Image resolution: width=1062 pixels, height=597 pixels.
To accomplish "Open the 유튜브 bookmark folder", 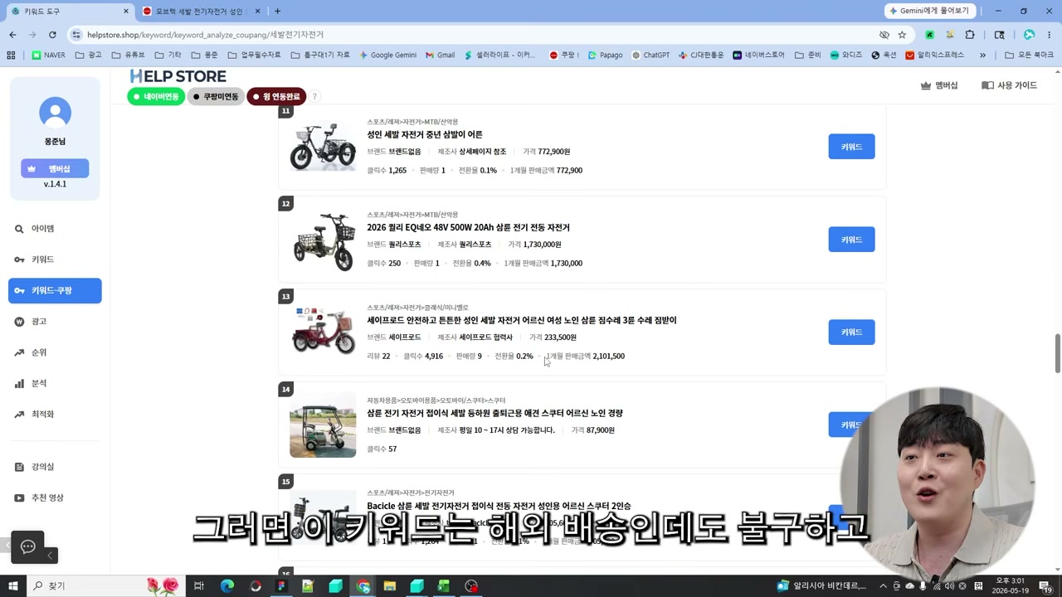I will point(128,55).
